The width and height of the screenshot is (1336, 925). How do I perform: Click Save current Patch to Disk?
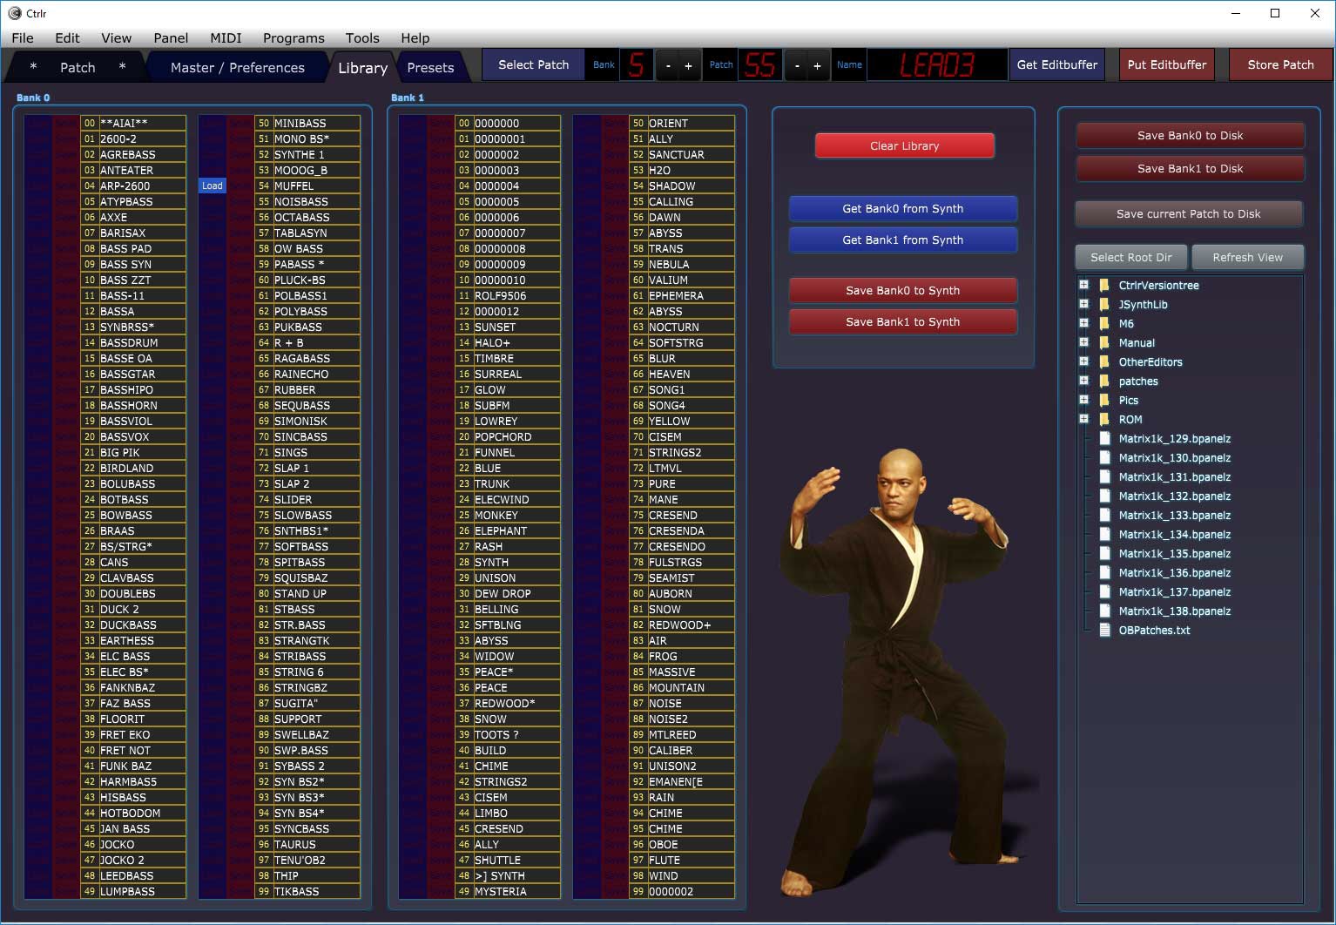pyautogui.click(x=1189, y=214)
